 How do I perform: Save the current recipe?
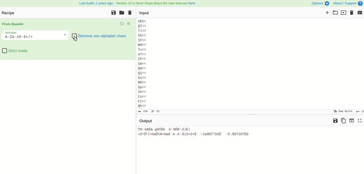pyautogui.click(x=114, y=13)
